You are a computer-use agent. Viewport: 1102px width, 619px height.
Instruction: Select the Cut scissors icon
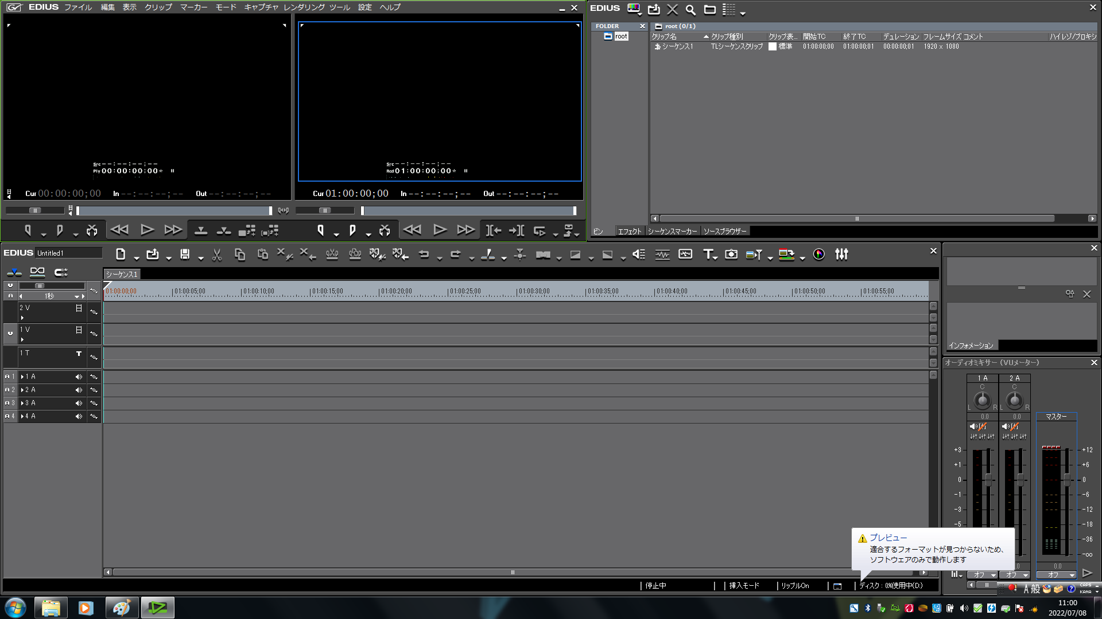(217, 254)
